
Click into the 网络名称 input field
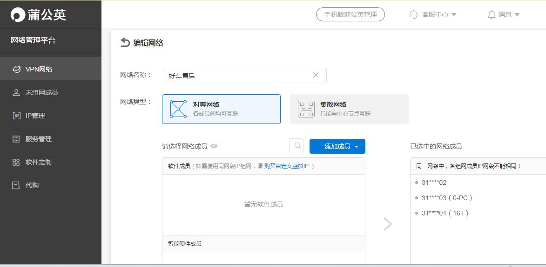[x=245, y=75]
